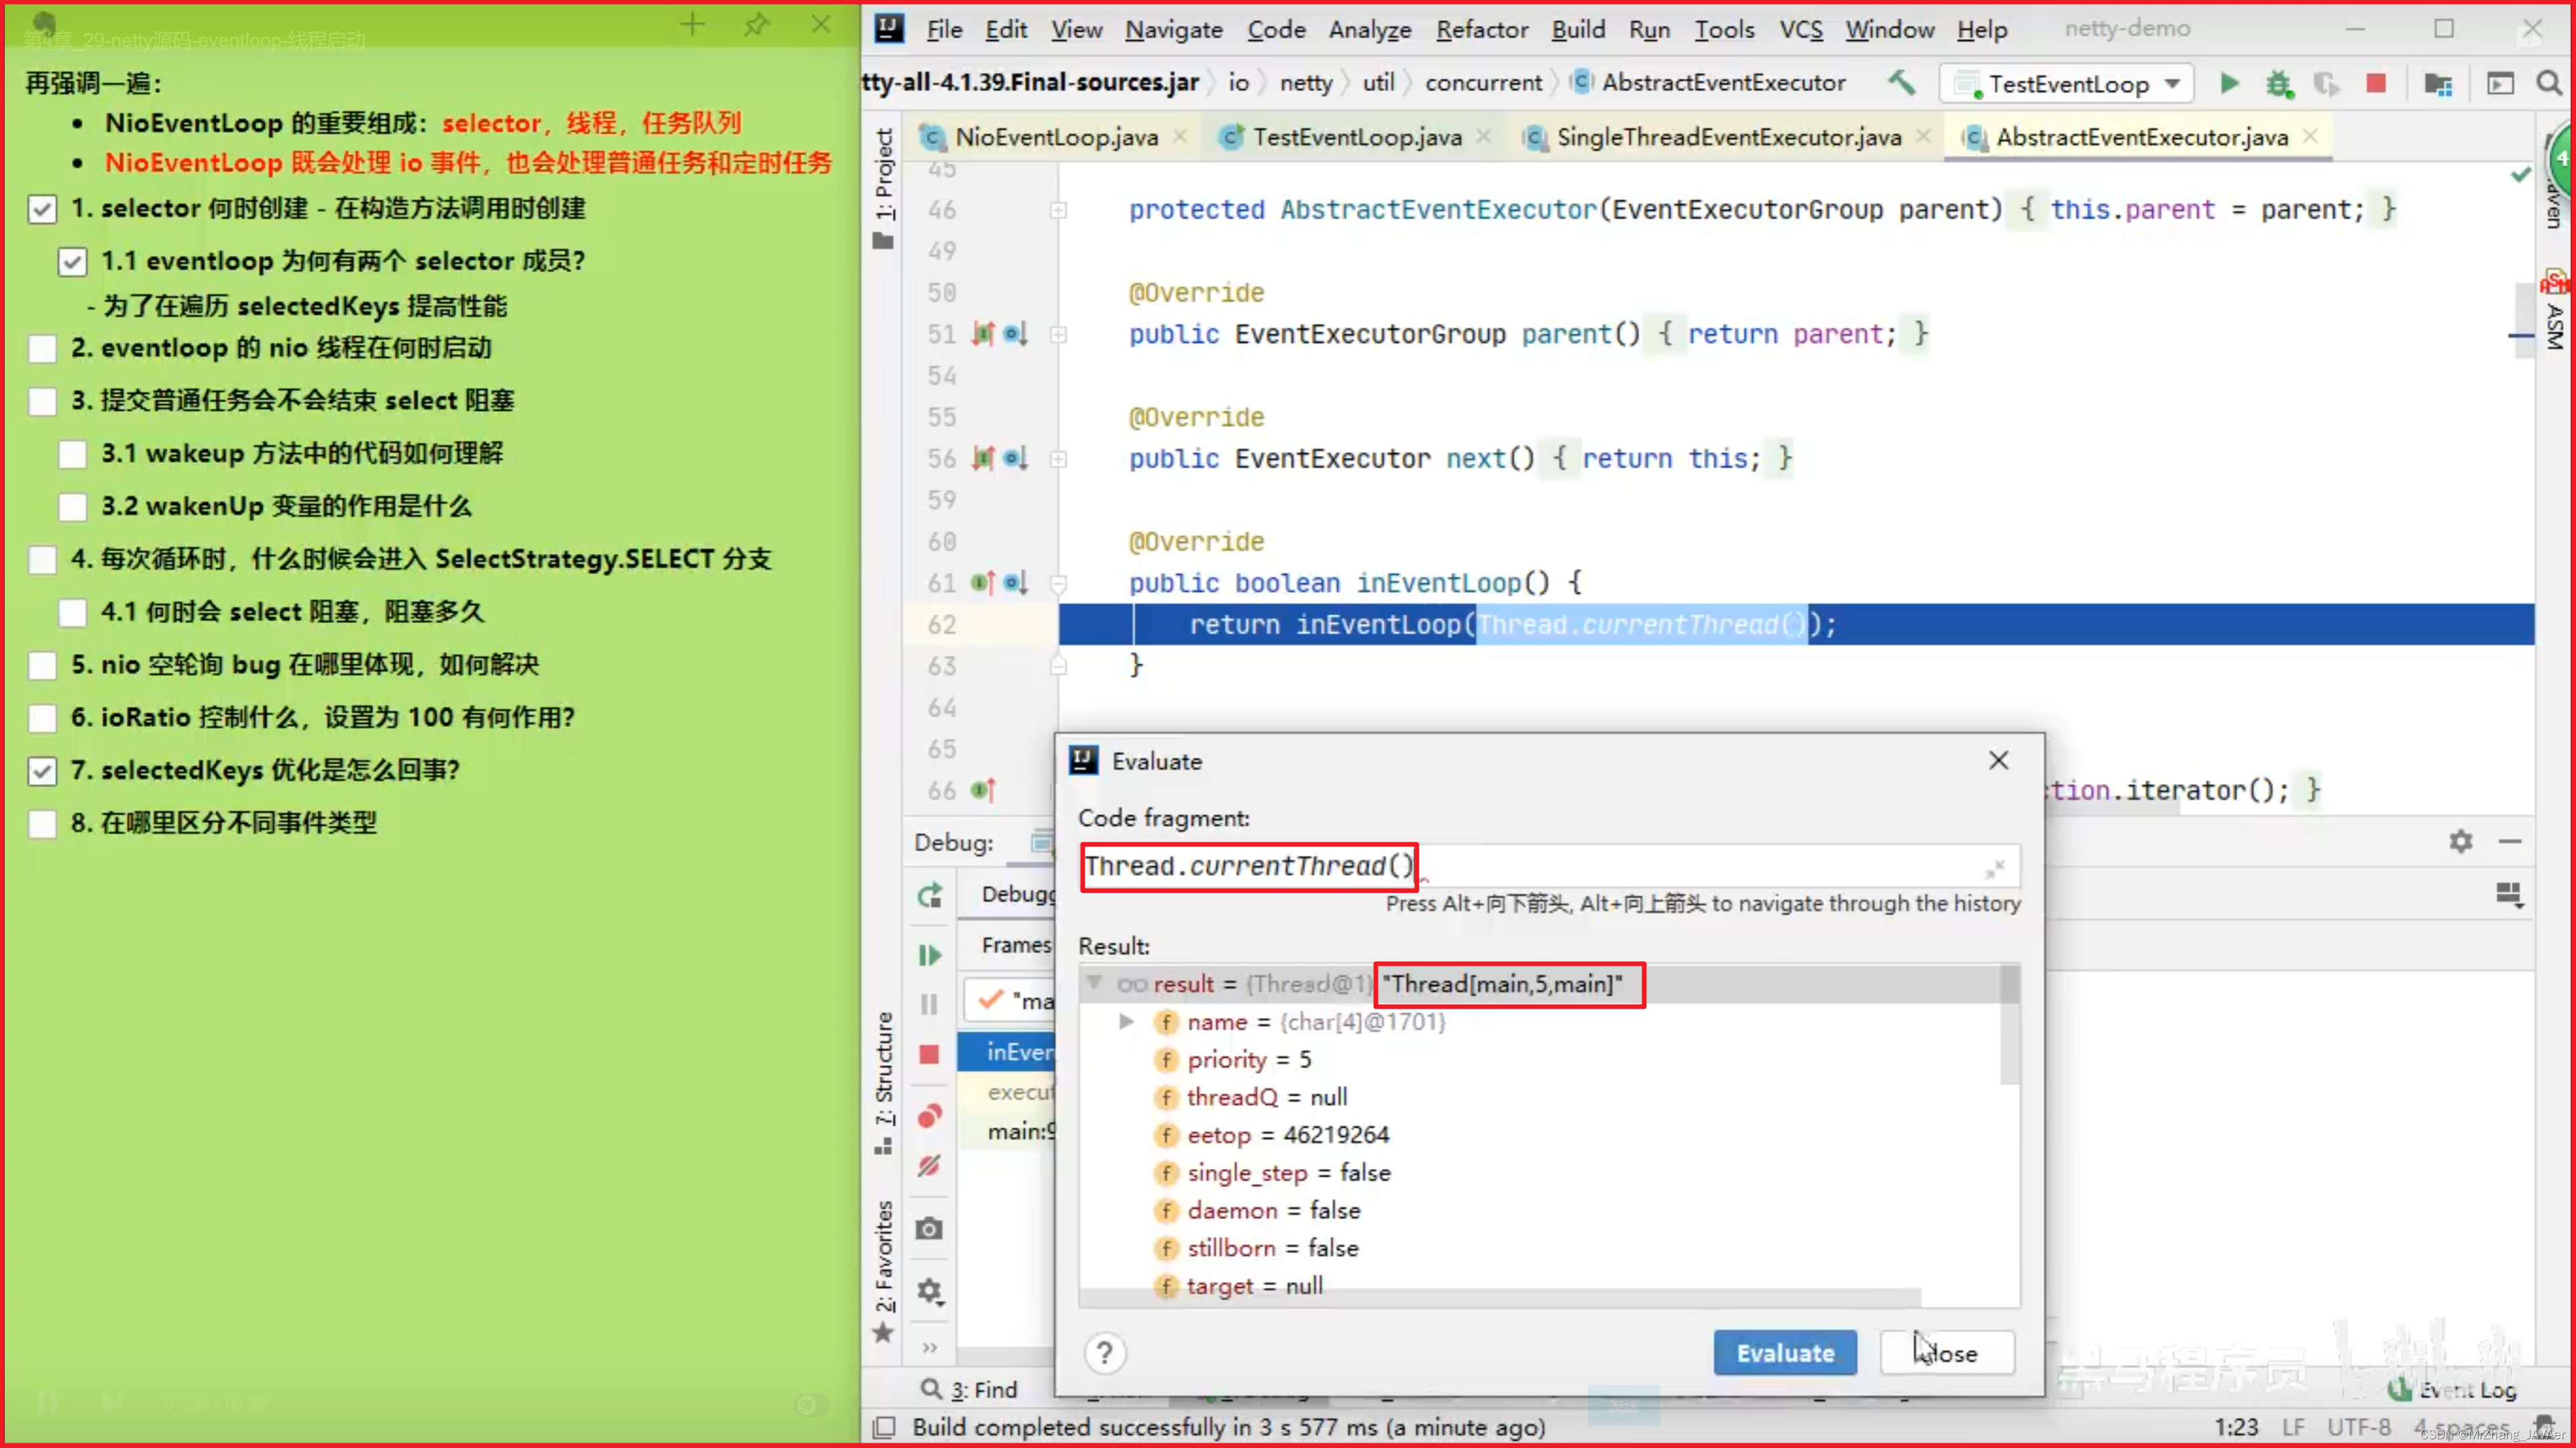The width and height of the screenshot is (2576, 1448).
Task: Open Project Structure icon in toolbar
Action: click(2438, 84)
